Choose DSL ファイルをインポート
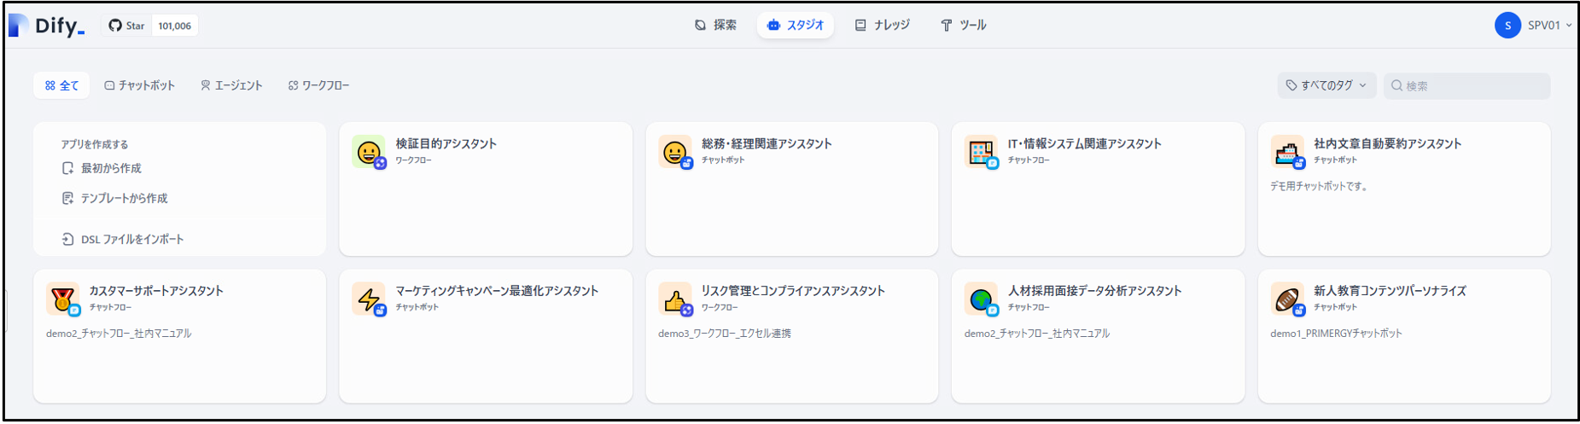 coord(123,240)
